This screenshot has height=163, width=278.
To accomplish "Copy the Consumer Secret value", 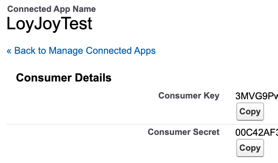I will tap(250, 148).
